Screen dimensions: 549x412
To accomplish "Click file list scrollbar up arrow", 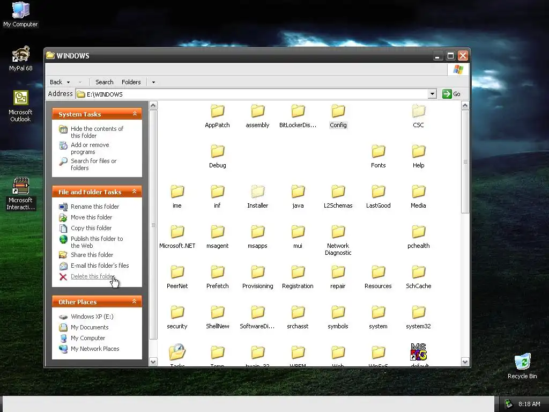I will pyautogui.click(x=465, y=106).
